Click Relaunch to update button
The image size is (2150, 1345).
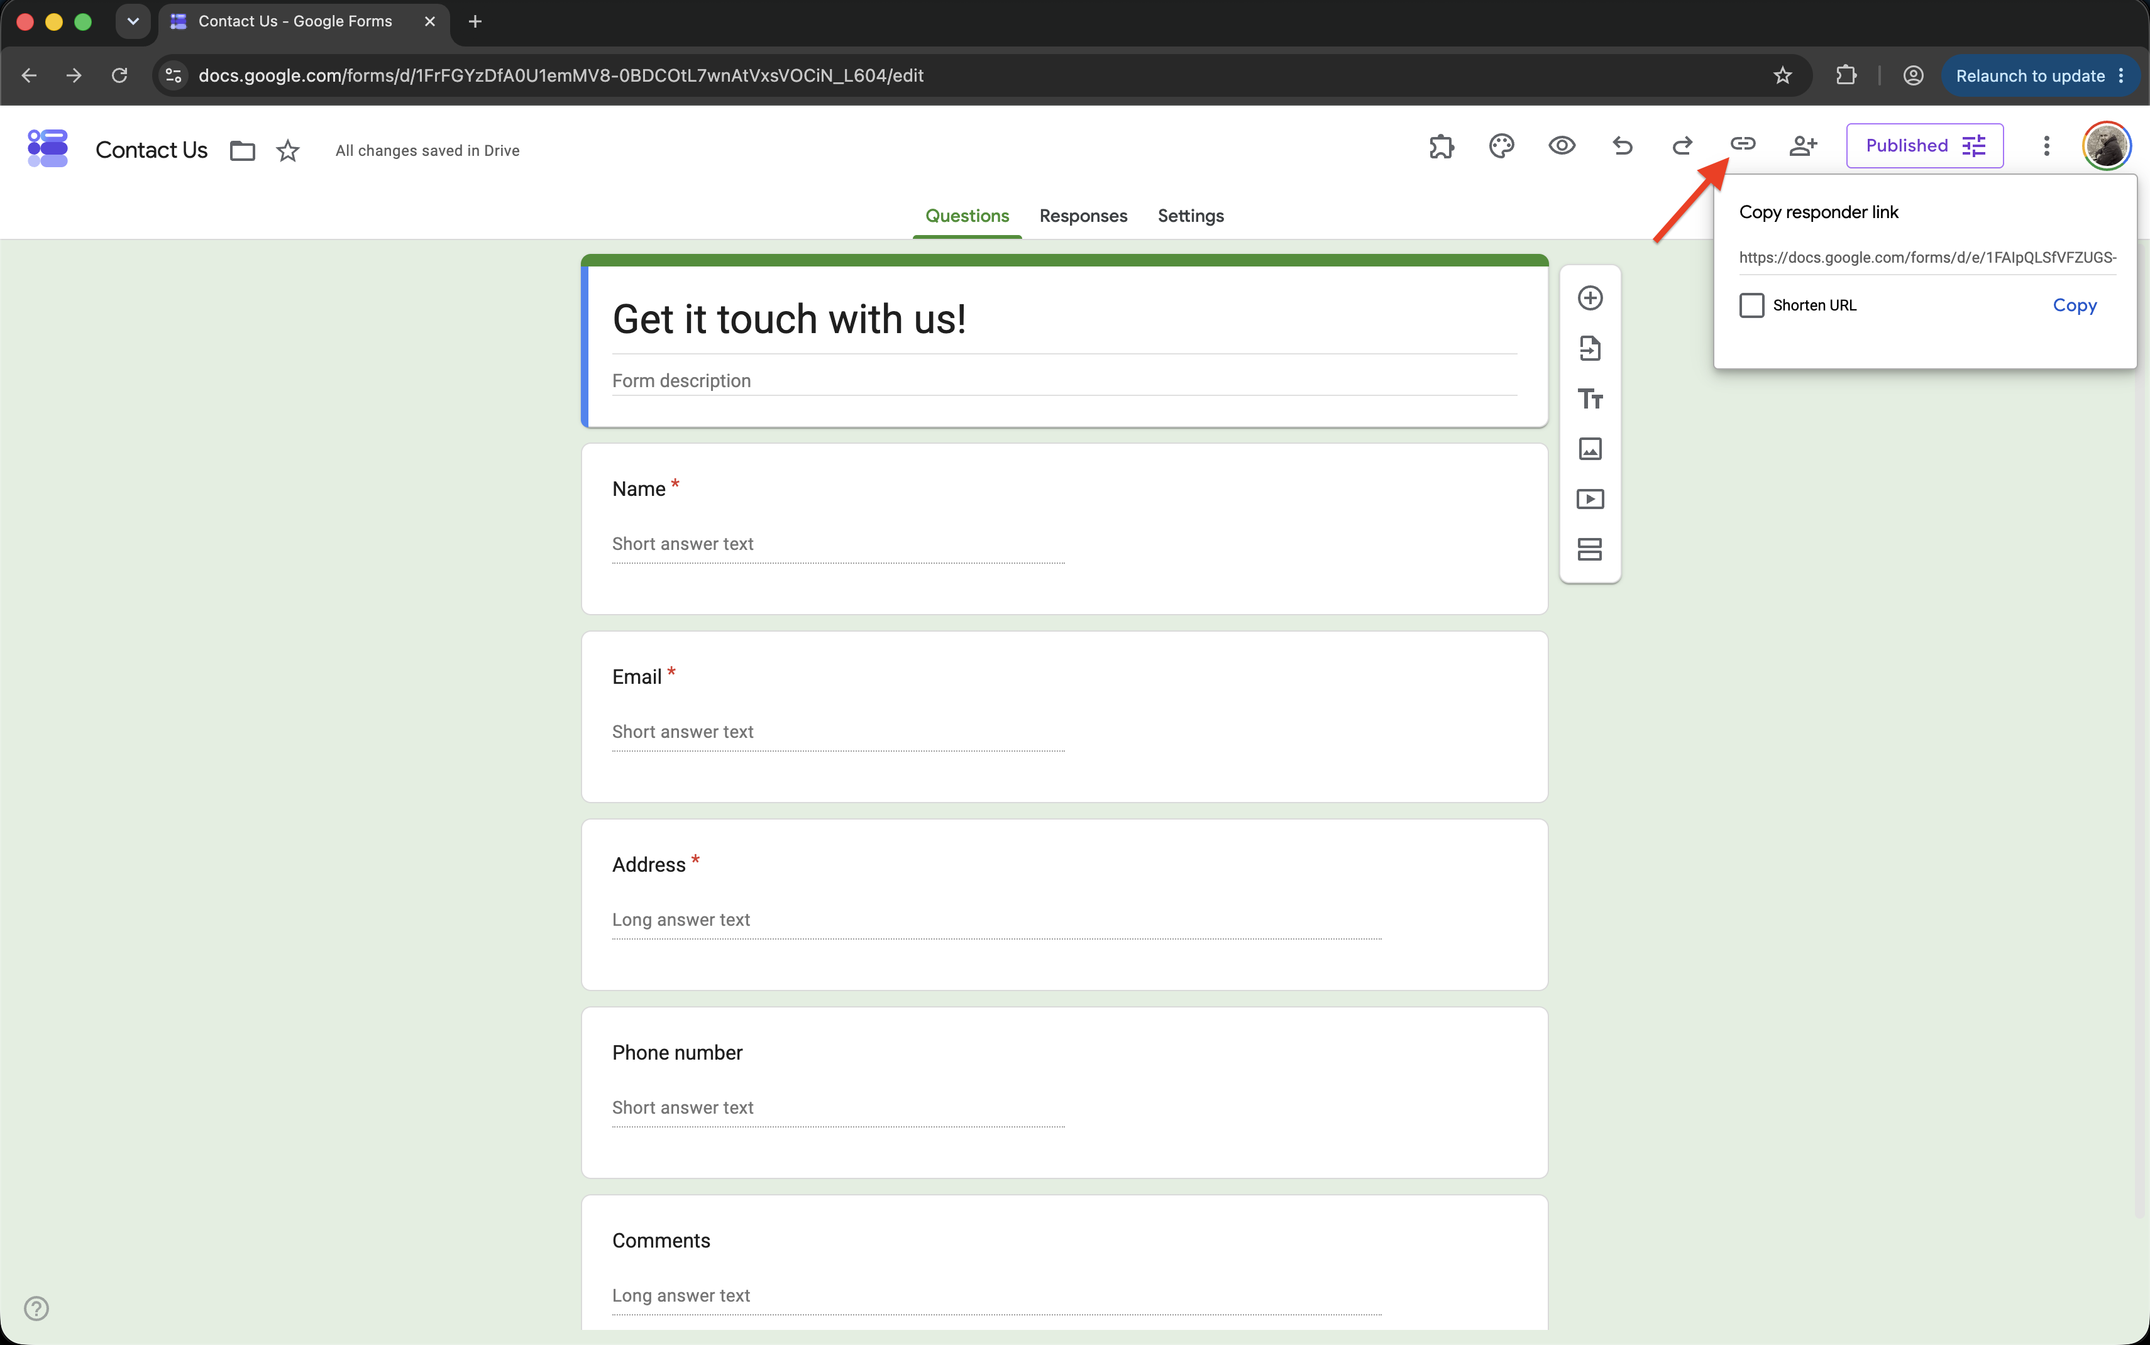click(x=2041, y=75)
